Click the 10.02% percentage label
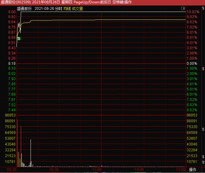 193,12
